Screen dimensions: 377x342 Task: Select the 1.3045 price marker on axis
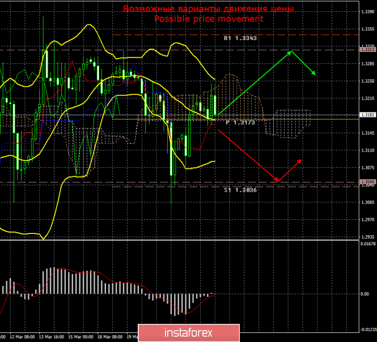pyautogui.click(x=368, y=182)
